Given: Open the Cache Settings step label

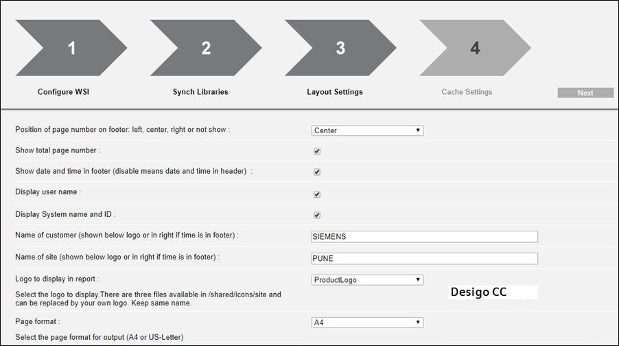Looking at the screenshot, I should (467, 92).
